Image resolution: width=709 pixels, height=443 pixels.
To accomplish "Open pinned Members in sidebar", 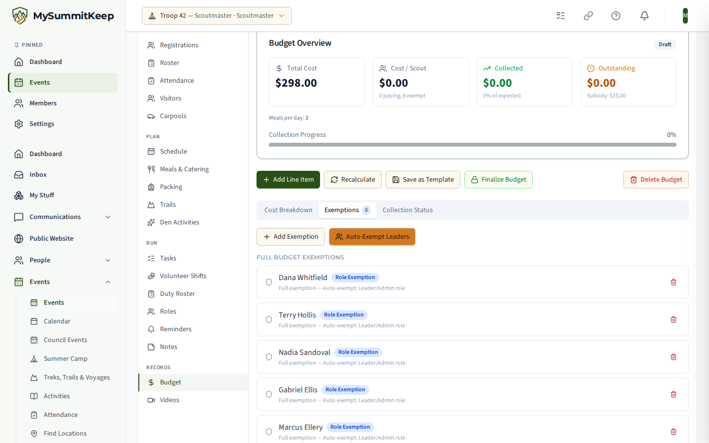I will pyautogui.click(x=63, y=103).
